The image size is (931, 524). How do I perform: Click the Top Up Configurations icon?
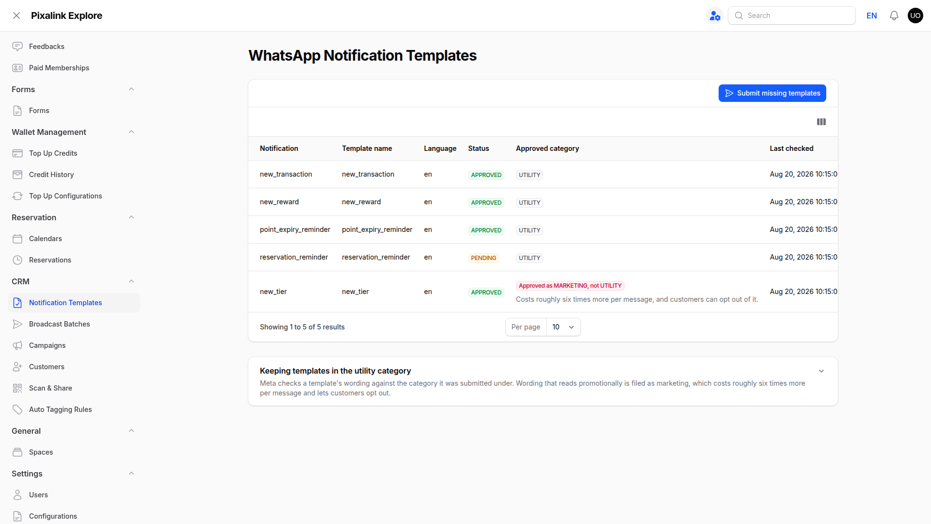click(17, 196)
